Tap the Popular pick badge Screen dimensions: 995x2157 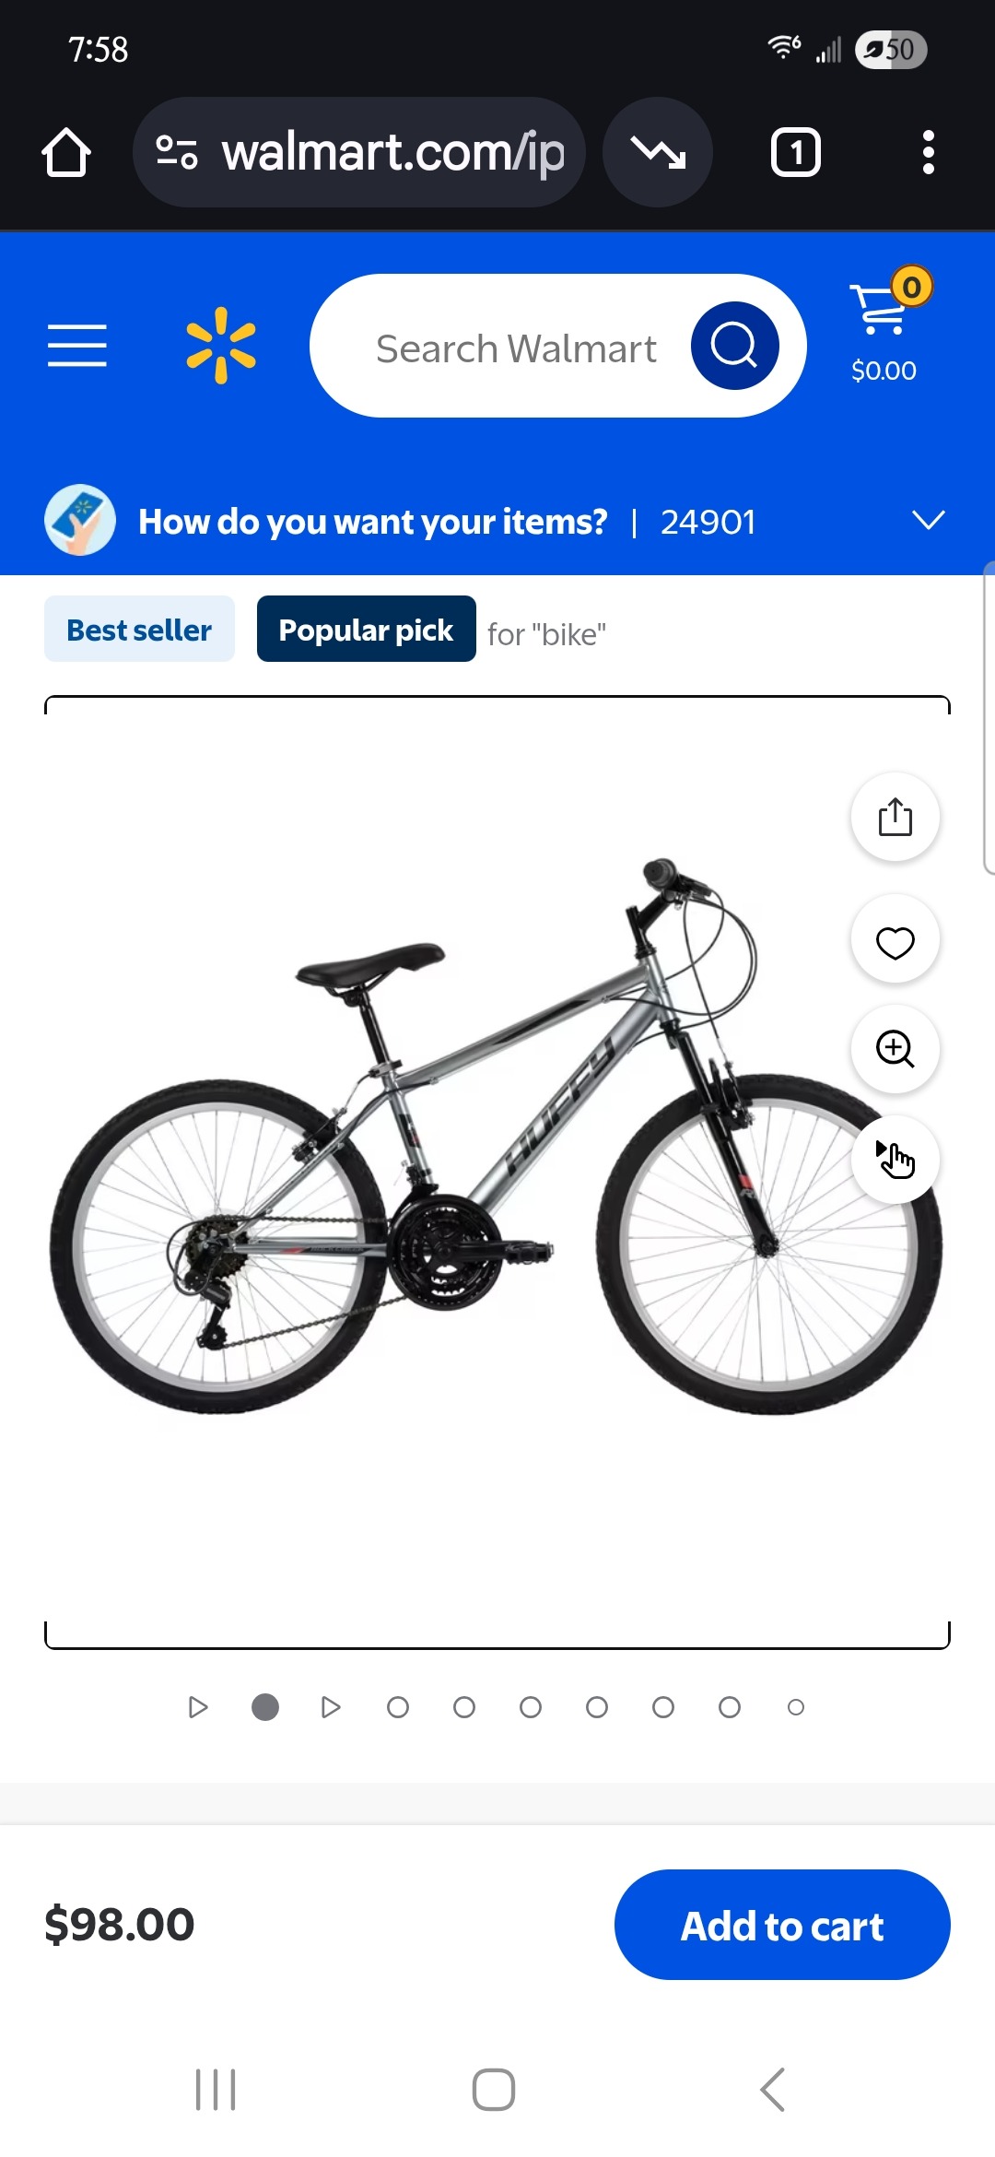[367, 629]
